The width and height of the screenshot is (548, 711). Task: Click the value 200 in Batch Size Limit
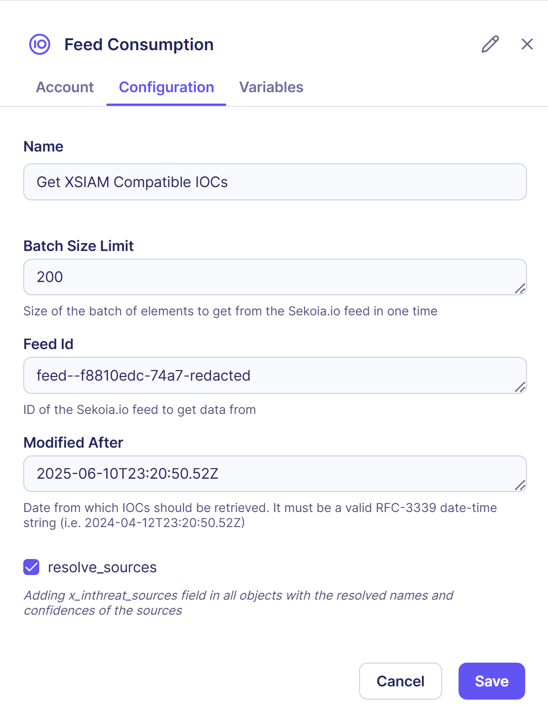[x=51, y=277]
